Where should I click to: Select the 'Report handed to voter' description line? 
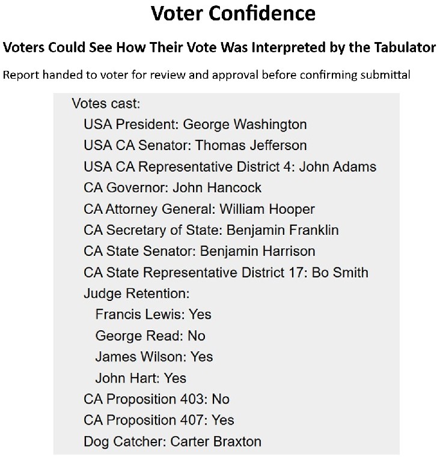(x=207, y=75)
